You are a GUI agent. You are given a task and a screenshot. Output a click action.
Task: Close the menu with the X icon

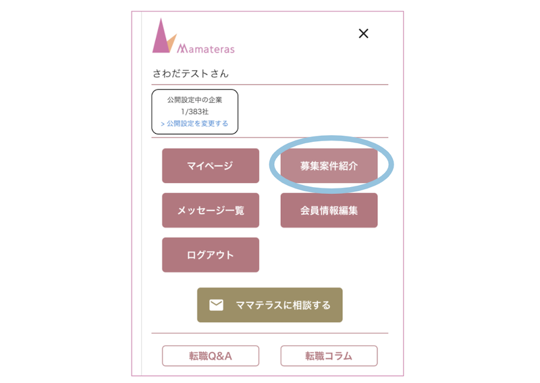pyautogui.click(x=363, y=34)
